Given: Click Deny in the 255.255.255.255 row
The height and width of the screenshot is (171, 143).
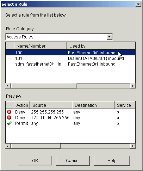Looking at the screenshot, I should pos(20,112).
